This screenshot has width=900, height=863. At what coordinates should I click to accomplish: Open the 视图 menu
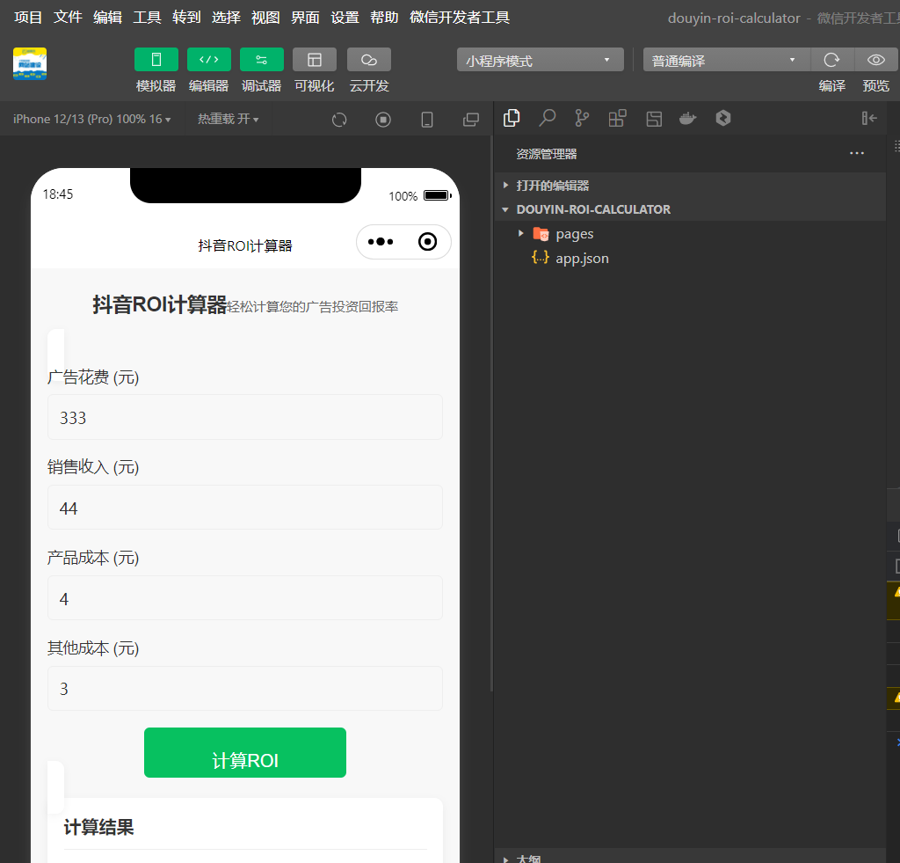click(265, 18)
